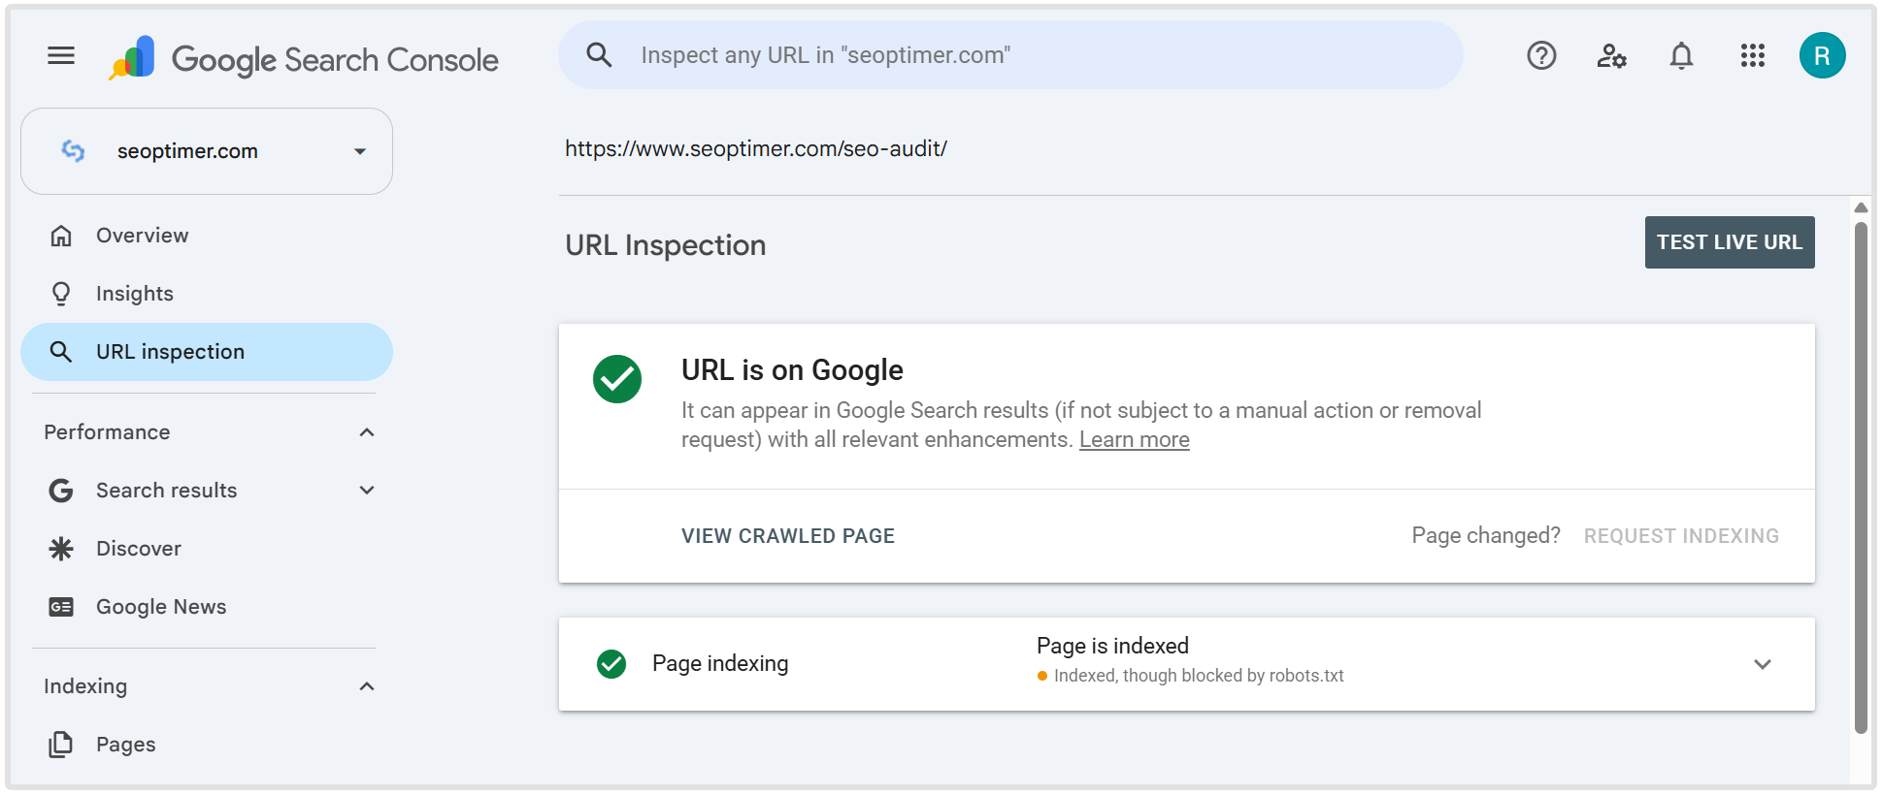This screenshot has height=795, width=1883.
Task: Open the Google apps grid
Action: click(1752, 55)
